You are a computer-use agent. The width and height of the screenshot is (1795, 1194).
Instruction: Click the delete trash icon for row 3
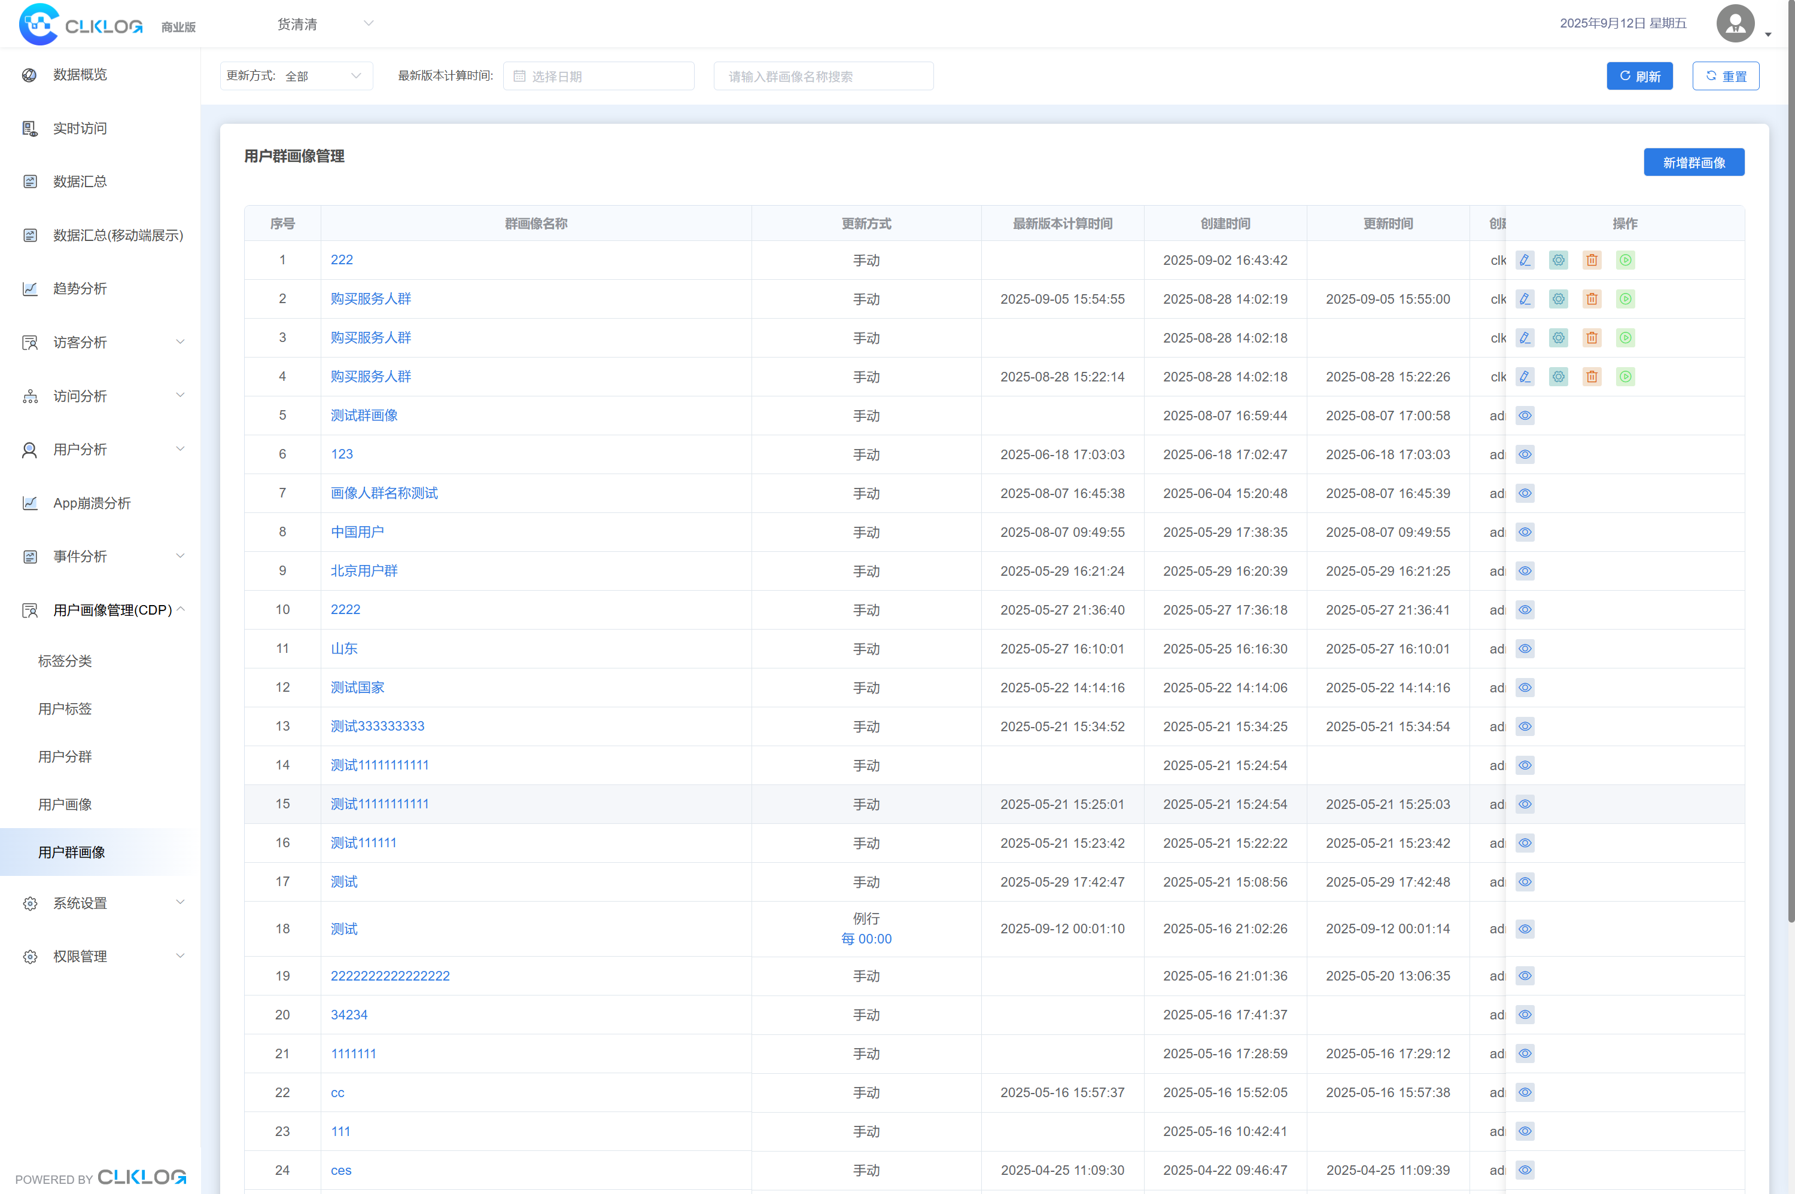click(1592, 338)
